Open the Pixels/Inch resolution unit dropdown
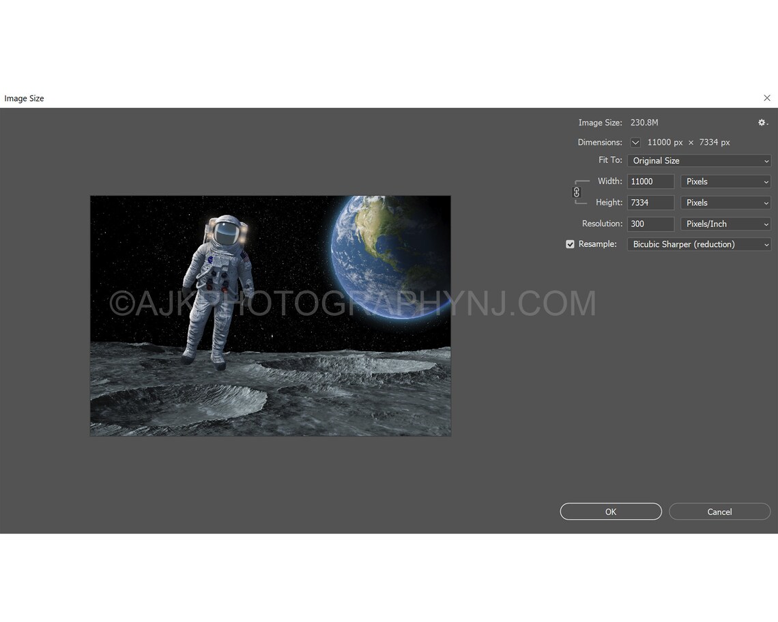The width and height of the screenshot is (778, 622). (x=725, y=224)
